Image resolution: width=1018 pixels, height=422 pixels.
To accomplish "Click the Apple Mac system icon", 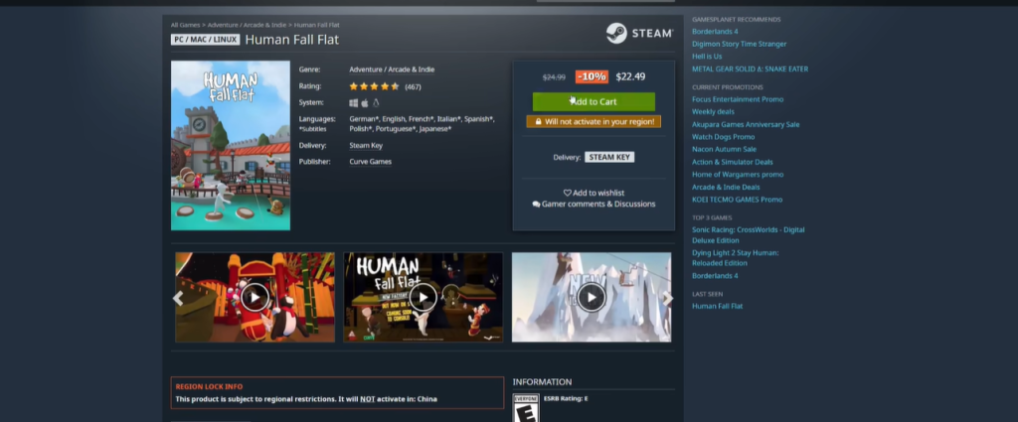I will coord(365,102).
